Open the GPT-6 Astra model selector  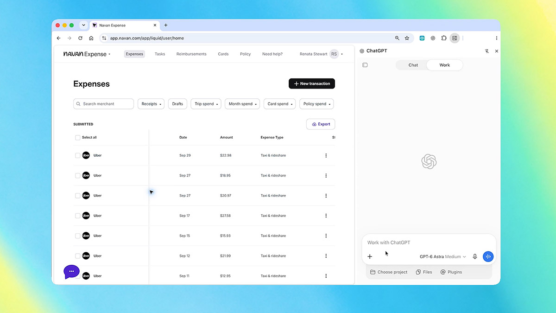click(x=442, y=256)
